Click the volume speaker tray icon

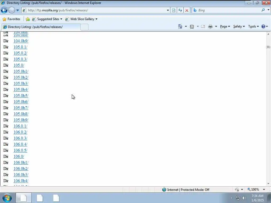tap(244, 198)
